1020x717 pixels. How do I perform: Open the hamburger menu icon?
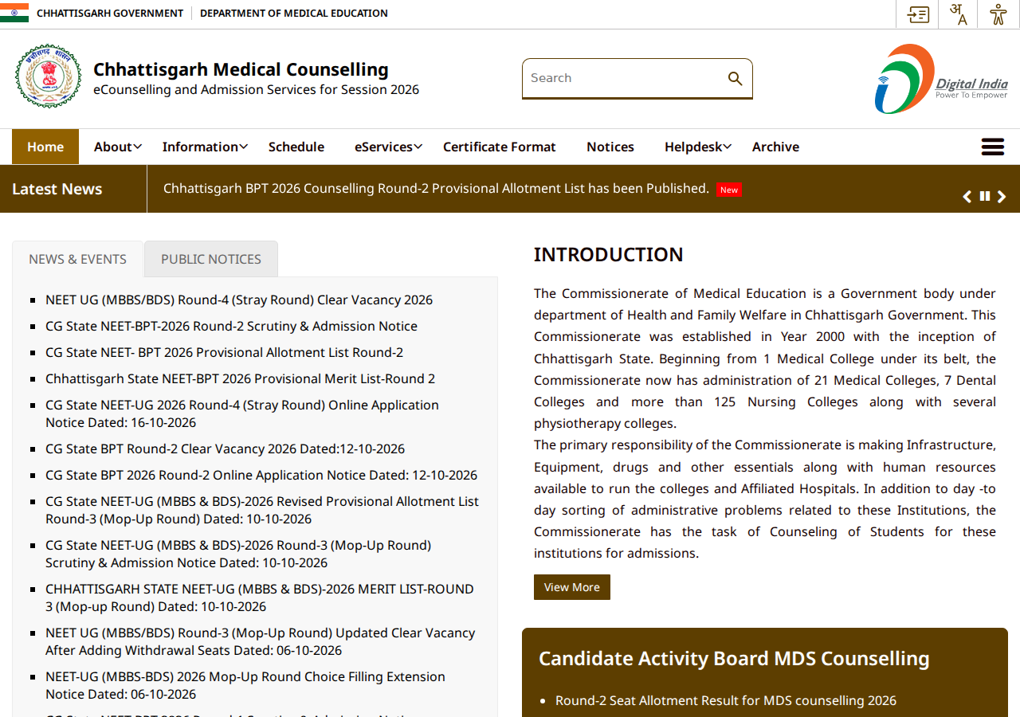coord(993,147)
